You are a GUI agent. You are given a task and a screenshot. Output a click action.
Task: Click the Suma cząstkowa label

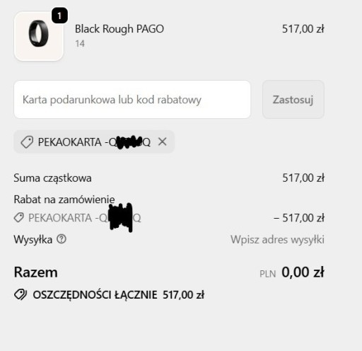pos(52,178)
